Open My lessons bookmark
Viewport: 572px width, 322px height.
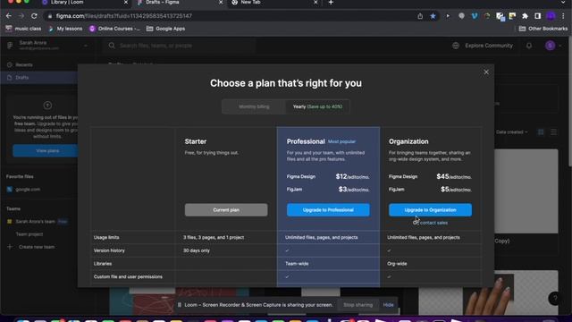(x=65, y=29)
